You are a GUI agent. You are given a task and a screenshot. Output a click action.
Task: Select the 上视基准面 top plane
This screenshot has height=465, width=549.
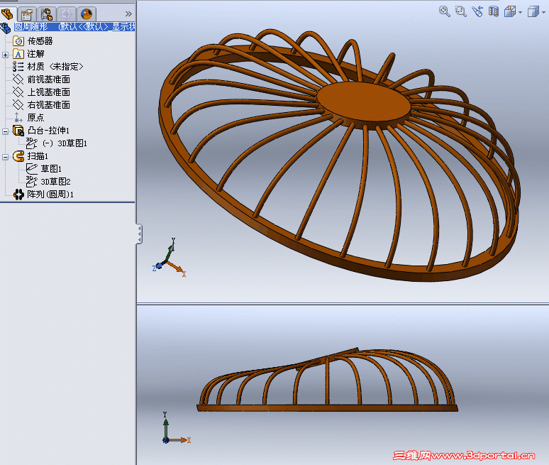pyautogui.click(x=49, y=92)
